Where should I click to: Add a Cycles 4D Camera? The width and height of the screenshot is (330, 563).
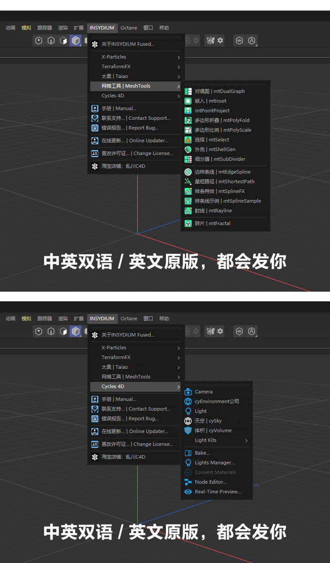point(217,392)
